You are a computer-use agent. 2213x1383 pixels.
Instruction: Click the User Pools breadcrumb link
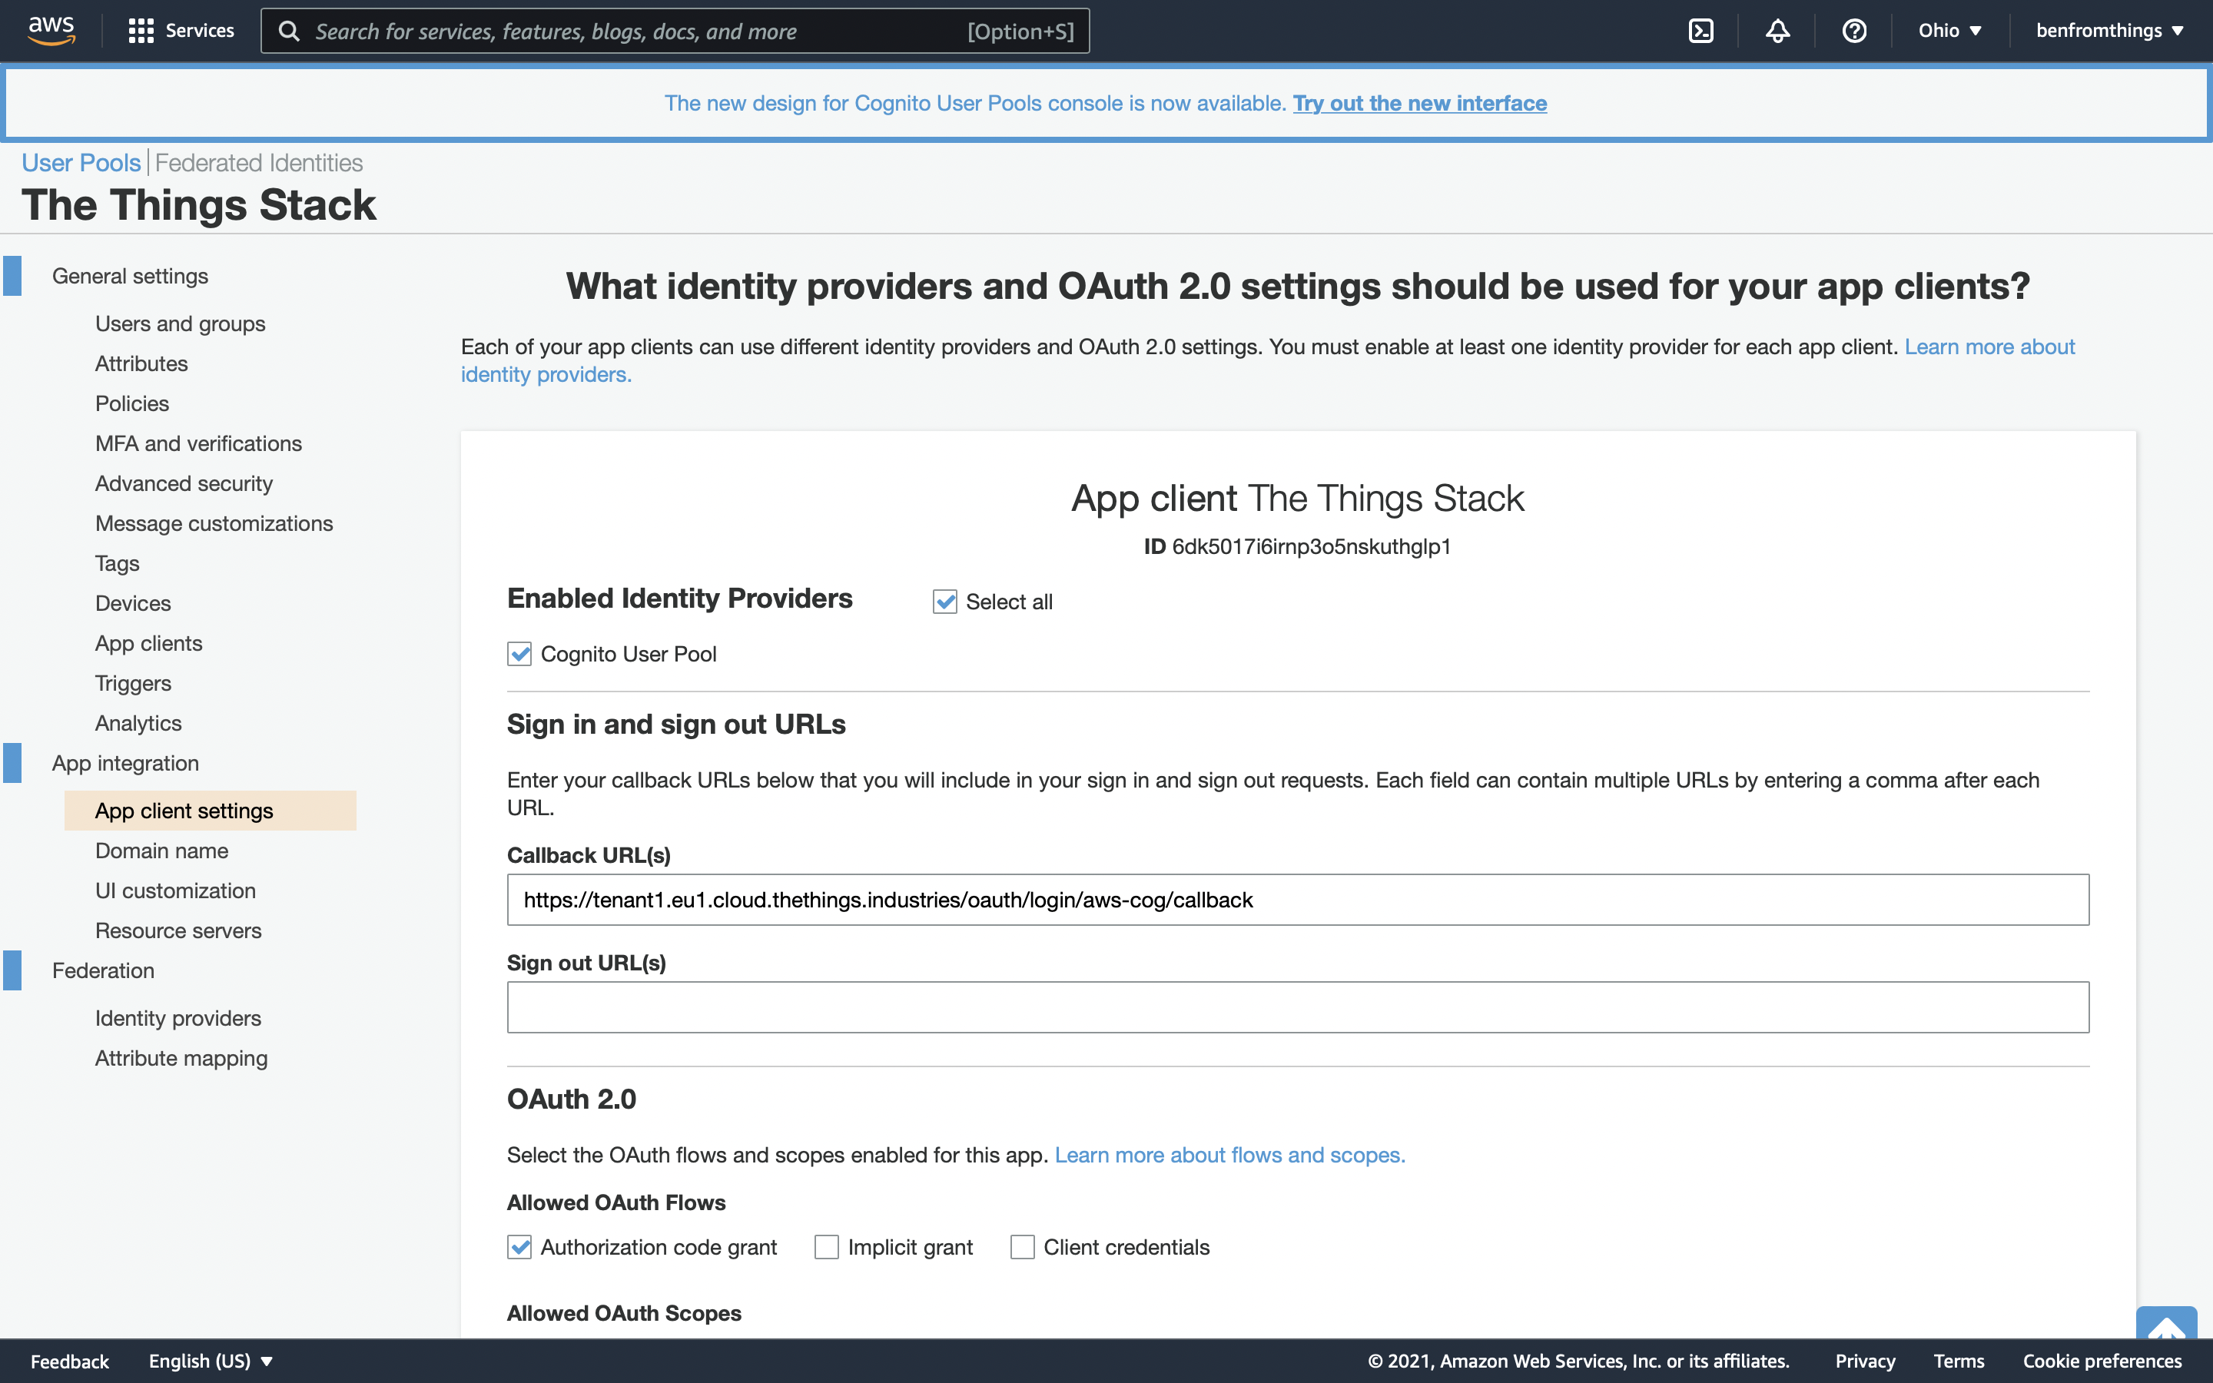[81, 163]
